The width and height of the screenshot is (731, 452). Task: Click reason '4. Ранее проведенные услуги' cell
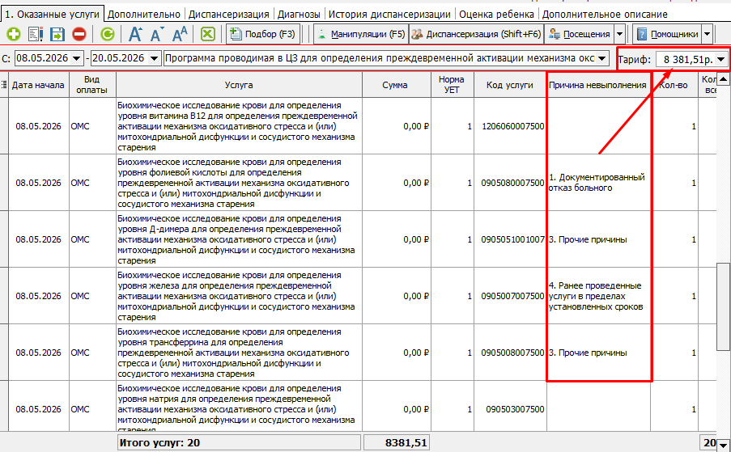pyautogui.click(x=598, y=296)
